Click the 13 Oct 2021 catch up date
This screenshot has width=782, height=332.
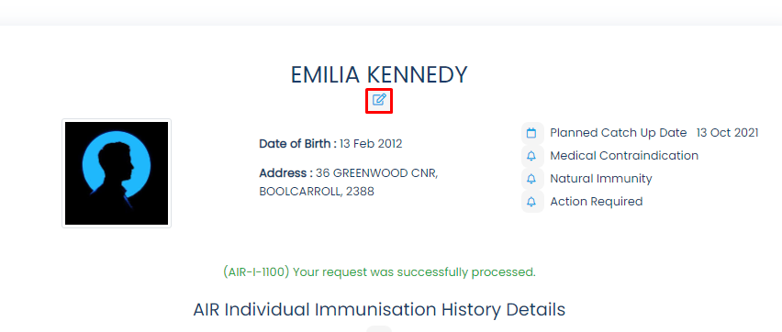point(728,133)
